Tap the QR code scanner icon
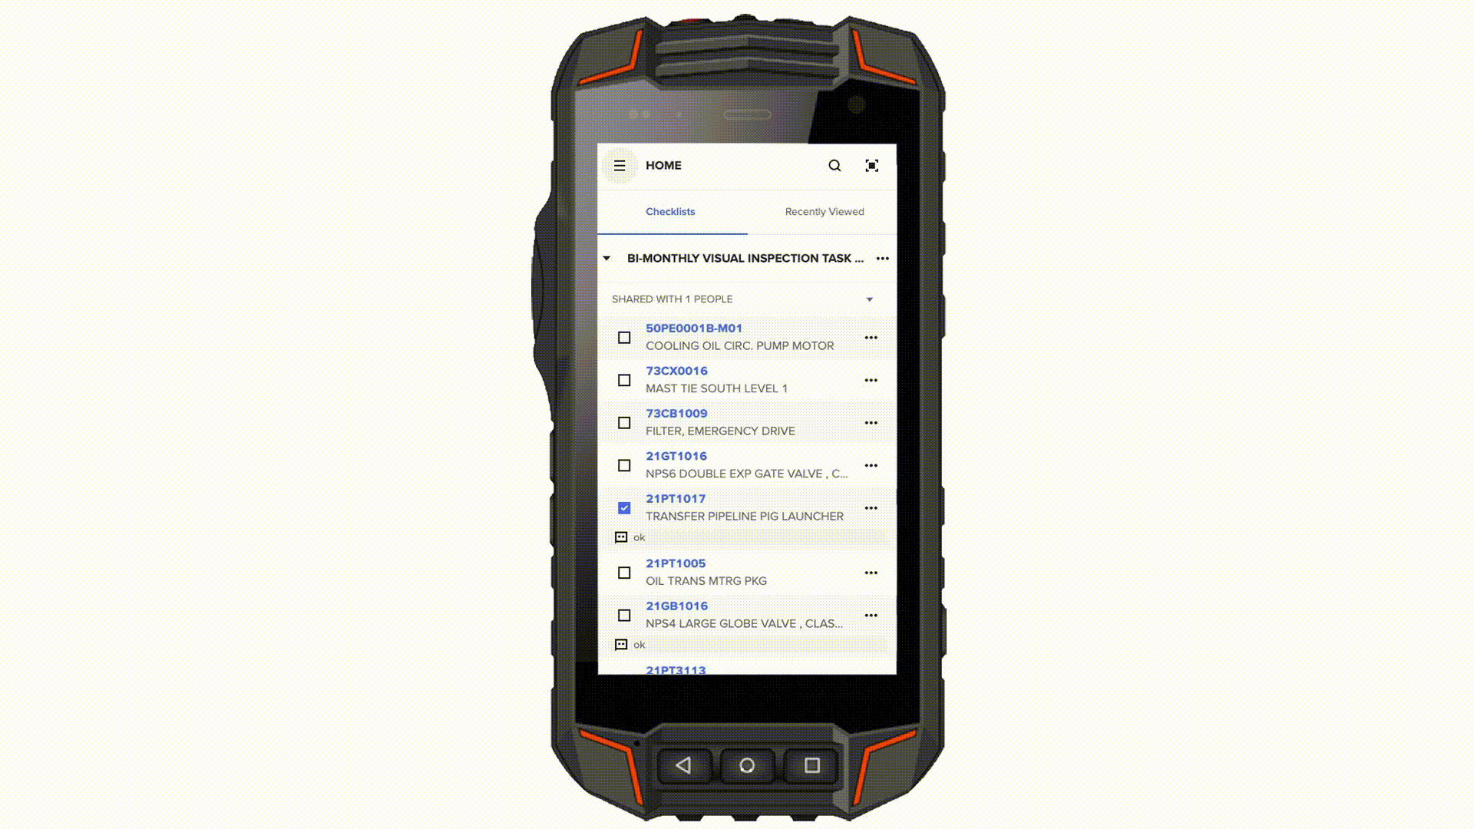The width and height of the screenshot is (1474, 829). click(x=871, y=165)
